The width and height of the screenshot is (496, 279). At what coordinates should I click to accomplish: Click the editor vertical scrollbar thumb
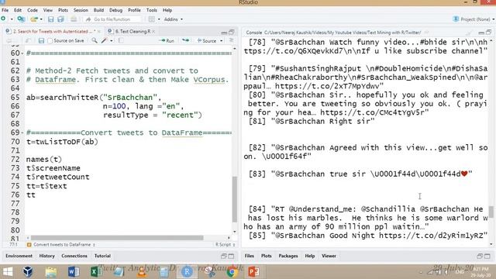pyautogui.click(x=234, y=199)
